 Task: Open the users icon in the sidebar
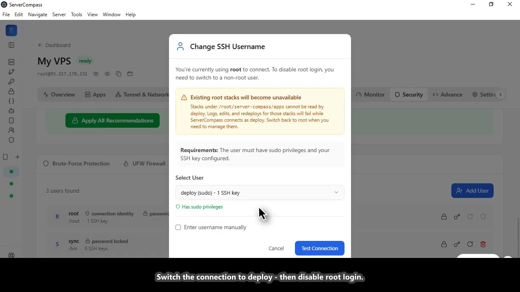coord(11,130)
